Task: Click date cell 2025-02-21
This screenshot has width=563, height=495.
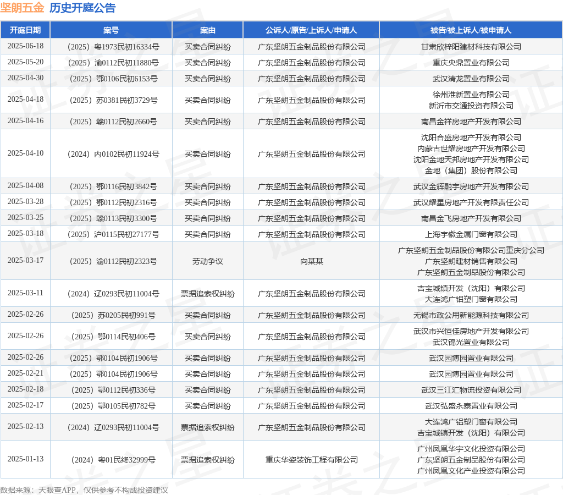Action: tap(25, 373)
